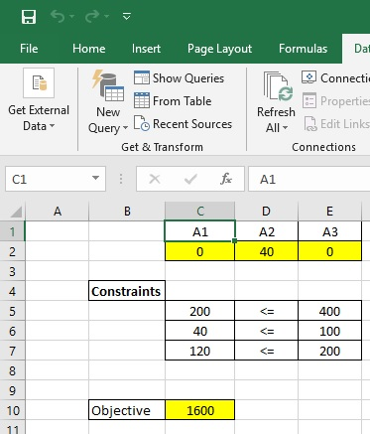Click the Connections icon

click(309, 77)
